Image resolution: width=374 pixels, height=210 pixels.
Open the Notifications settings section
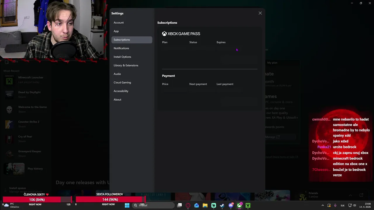pyautogui.click(x=132, y=48)
